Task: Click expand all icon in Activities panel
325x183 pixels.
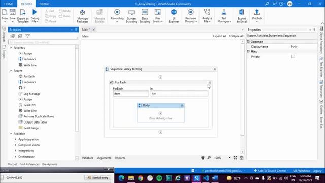Action: (x=12, y=36)
